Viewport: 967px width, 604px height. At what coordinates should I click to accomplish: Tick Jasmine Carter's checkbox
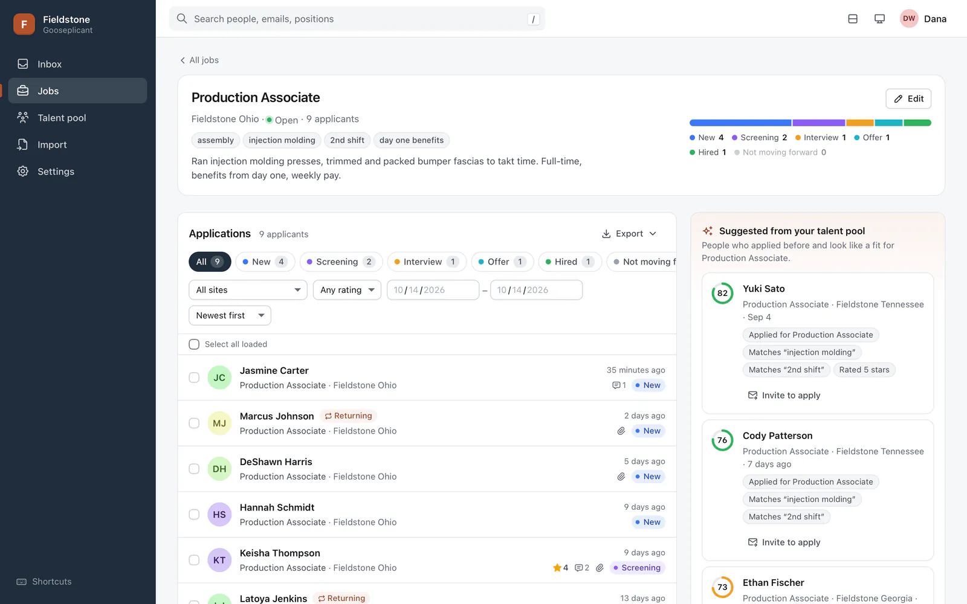coord(194,377)
